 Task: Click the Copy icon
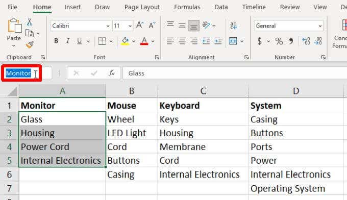(x=30, y=33)
